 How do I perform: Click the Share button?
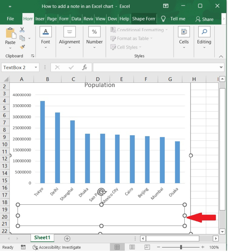(x=204, y=19)
